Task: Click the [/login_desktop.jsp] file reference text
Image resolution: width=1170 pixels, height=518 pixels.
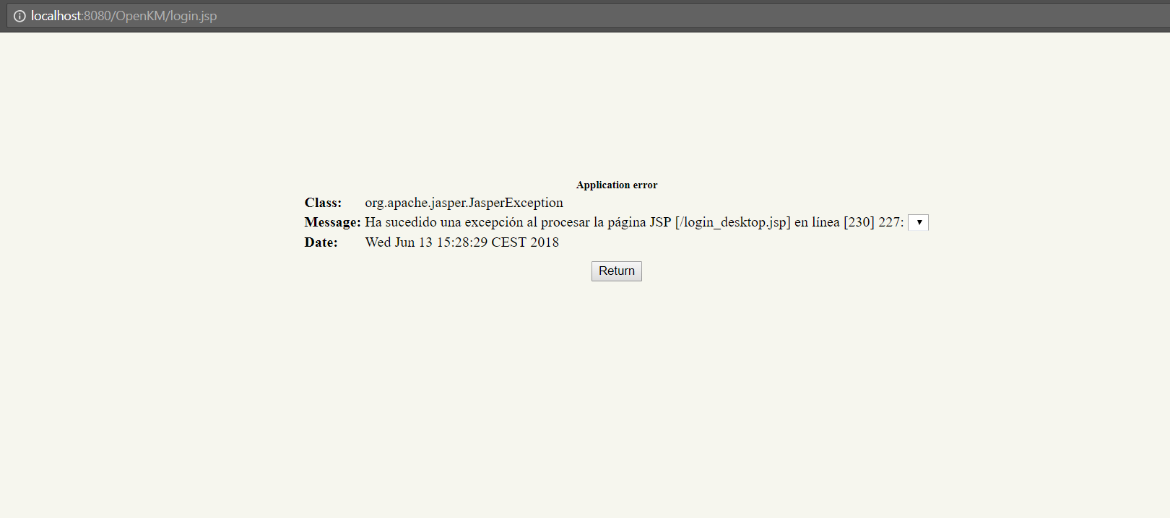Action: pyautogui.click(x=732, y=222)
